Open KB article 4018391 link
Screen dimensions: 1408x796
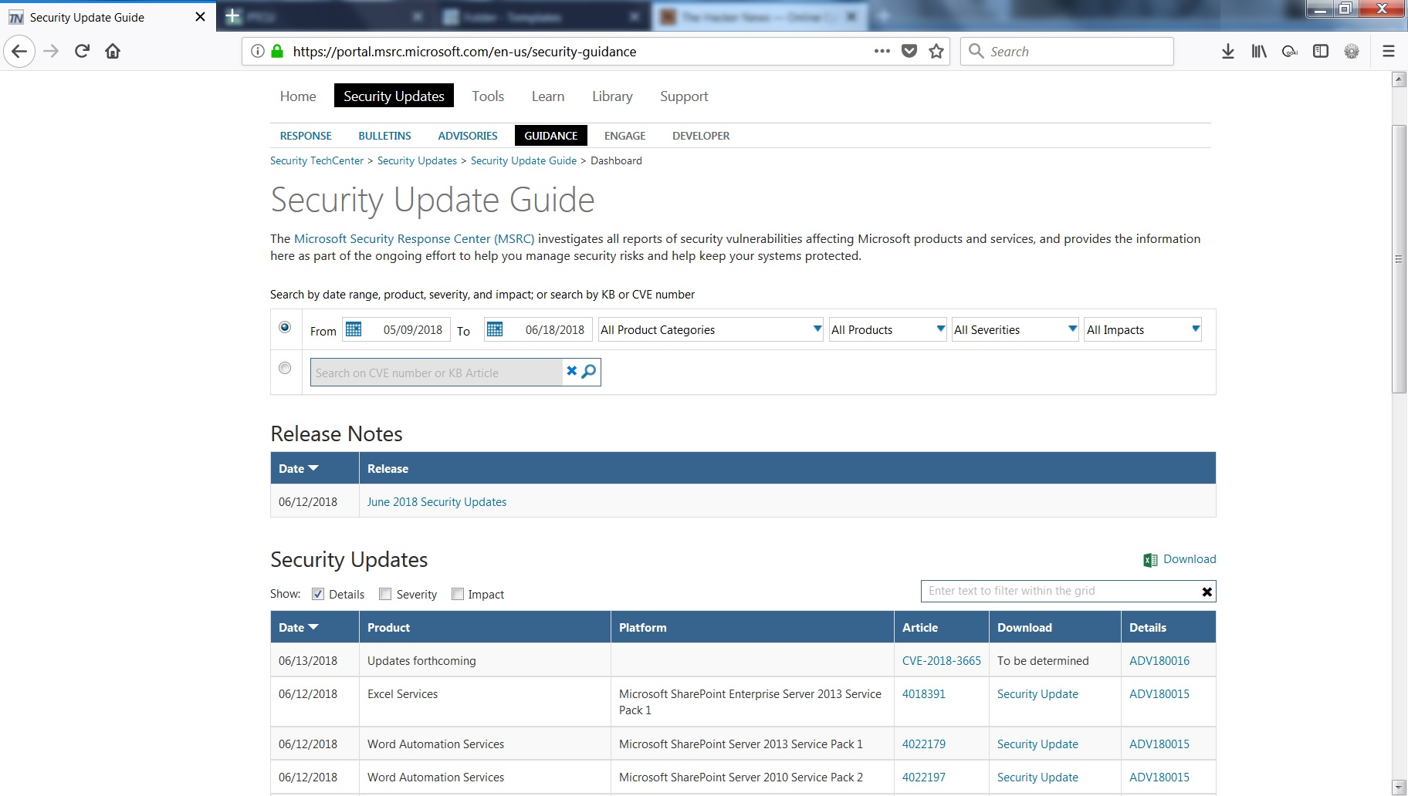pos(924,694)
